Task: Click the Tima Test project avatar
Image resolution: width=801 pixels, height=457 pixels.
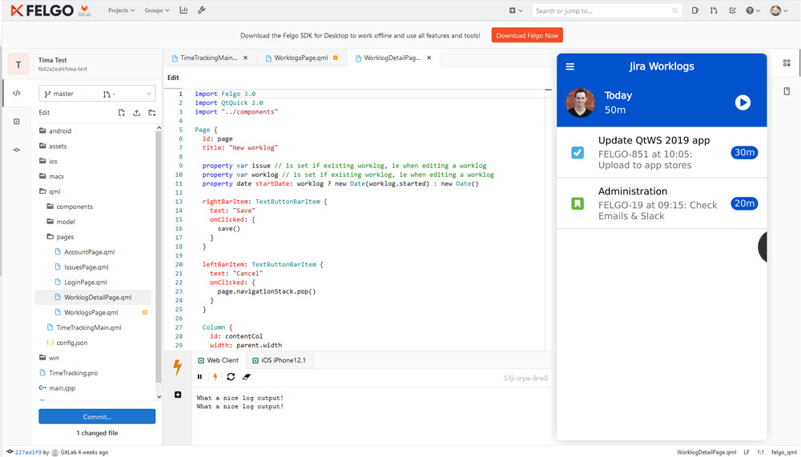Action: (18, 64)
